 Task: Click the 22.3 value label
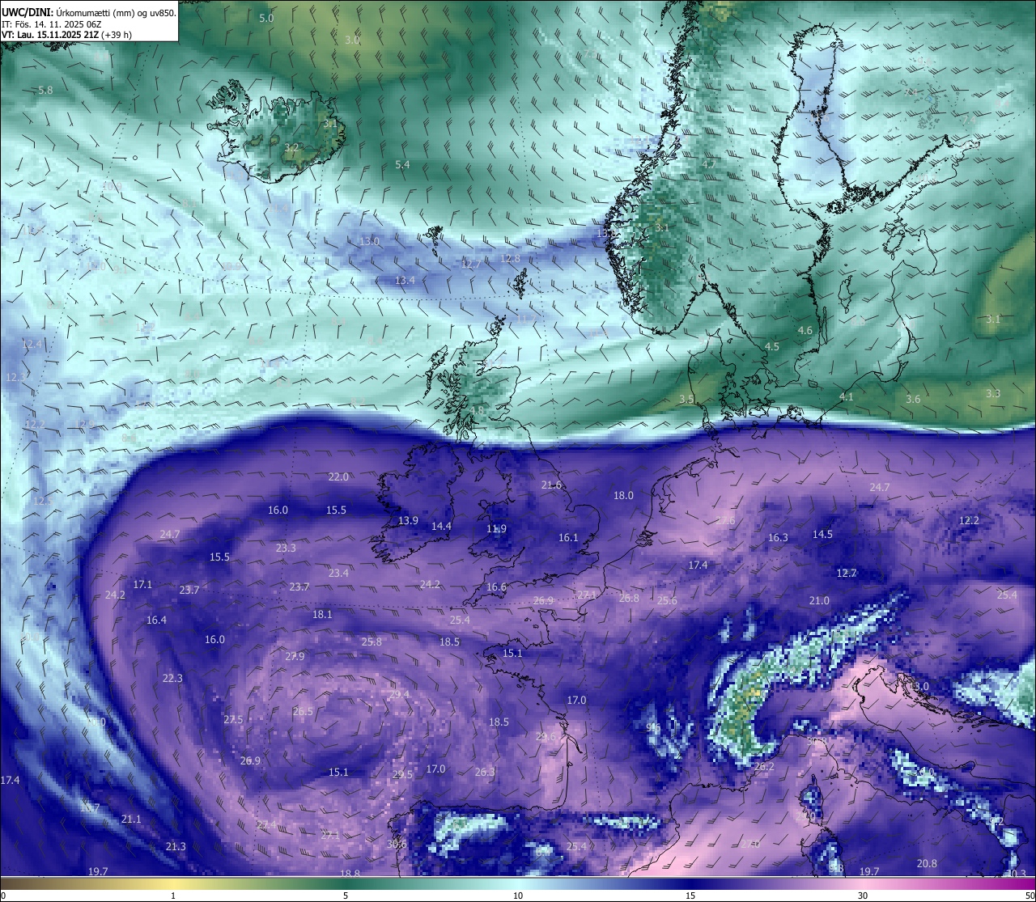pos(172,679)
